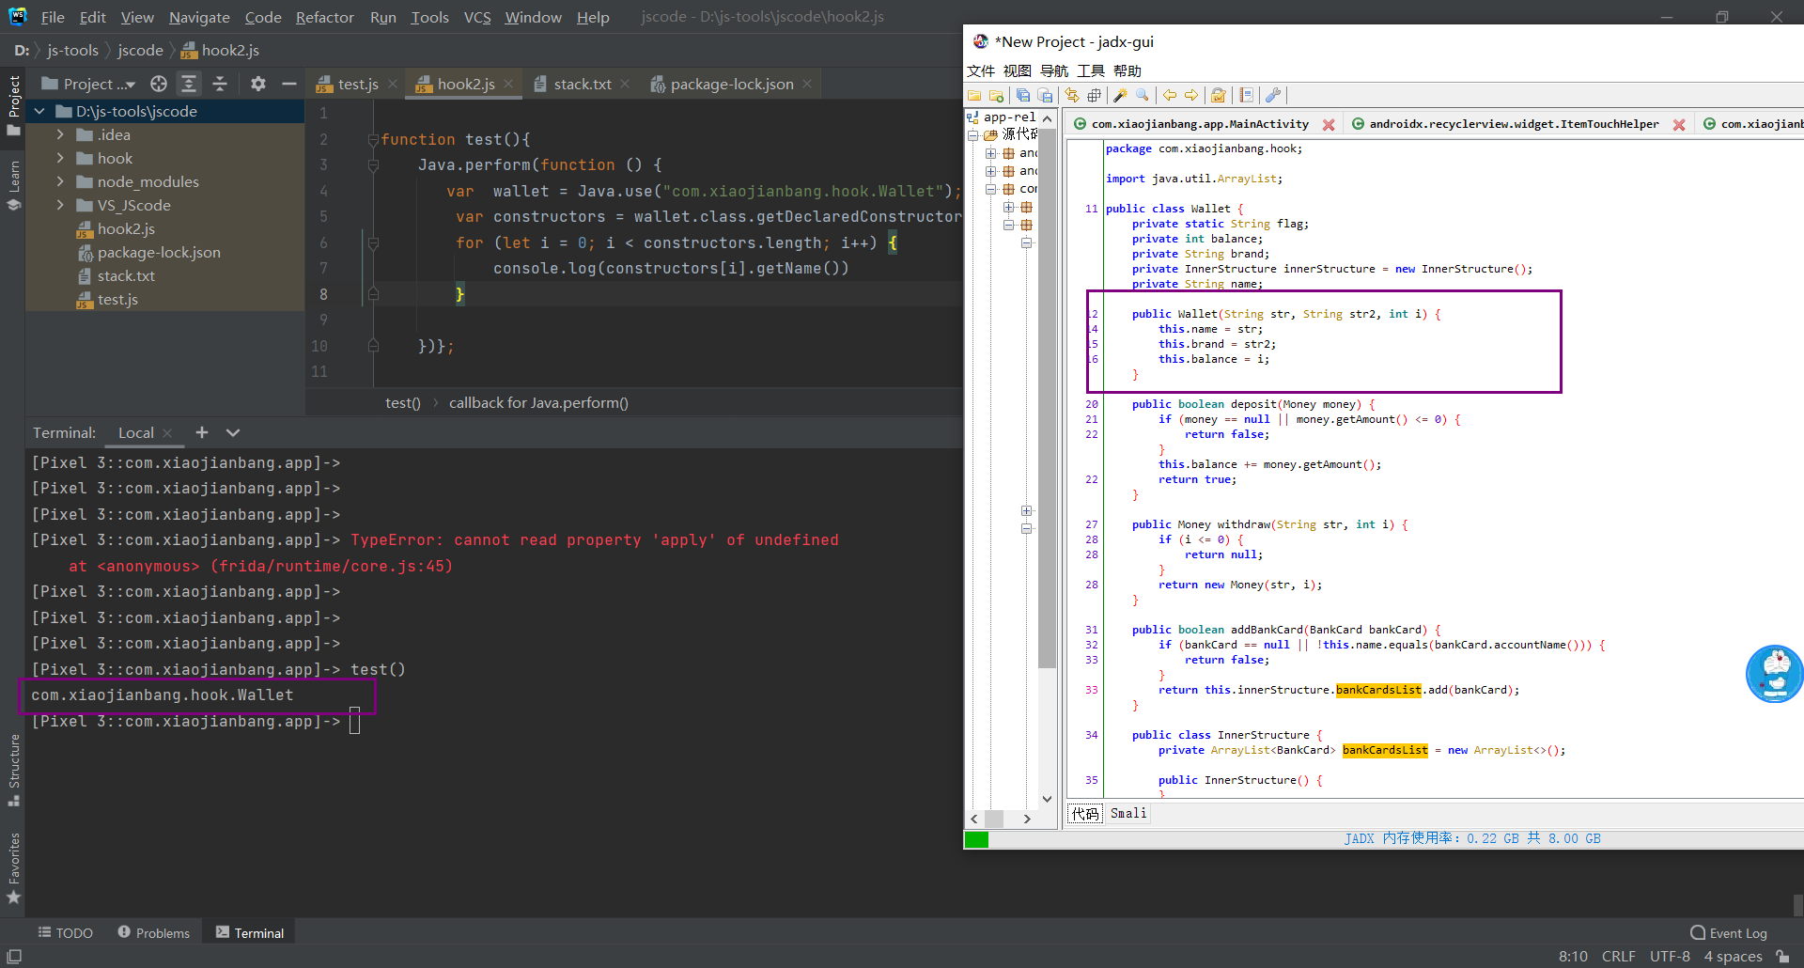Click the Doraemon floating assistant icon

pos(1774,673)
